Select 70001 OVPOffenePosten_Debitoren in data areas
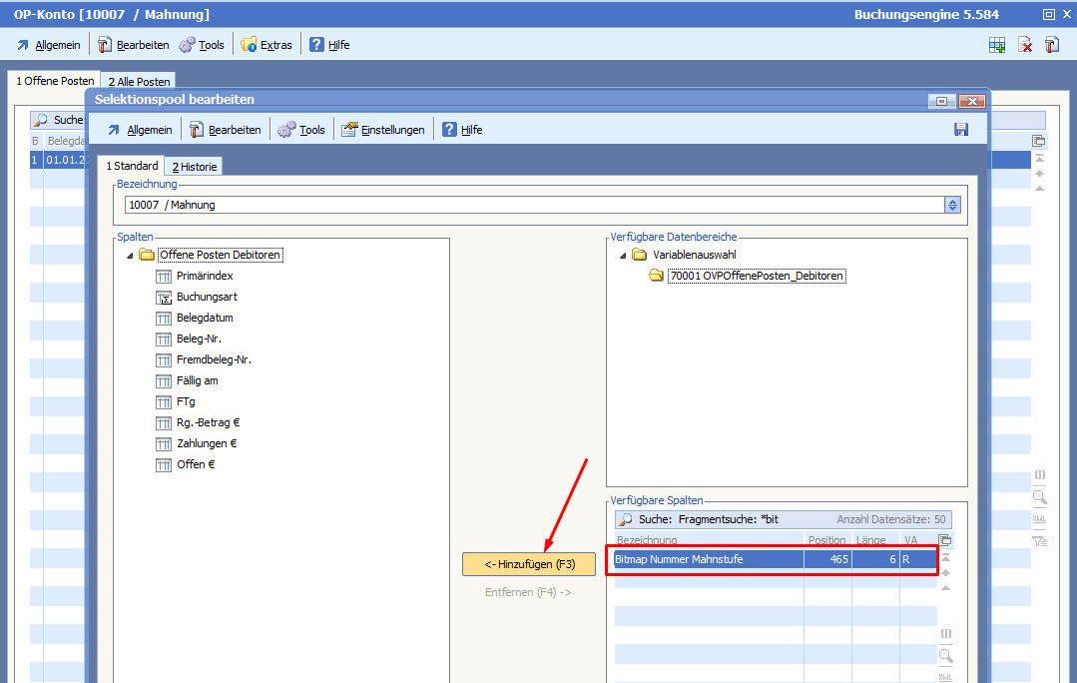Screen dimensions: 1077x683 tap(757, 277)
